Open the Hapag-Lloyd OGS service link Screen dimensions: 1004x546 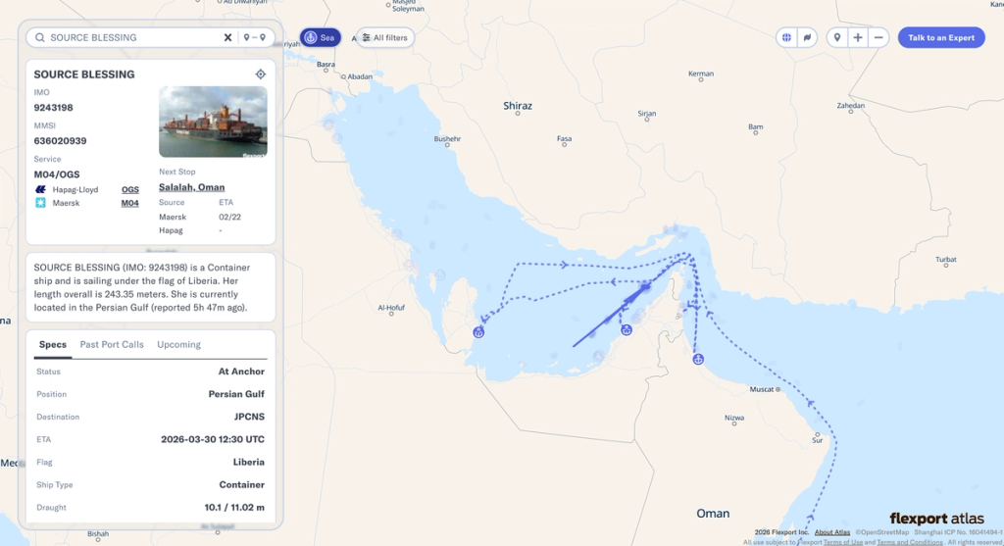point(130,189)
